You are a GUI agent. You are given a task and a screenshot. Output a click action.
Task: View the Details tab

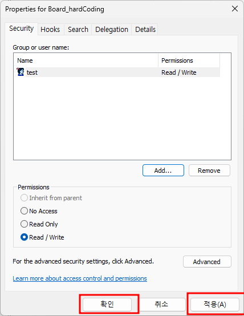(x=145, y=30)
